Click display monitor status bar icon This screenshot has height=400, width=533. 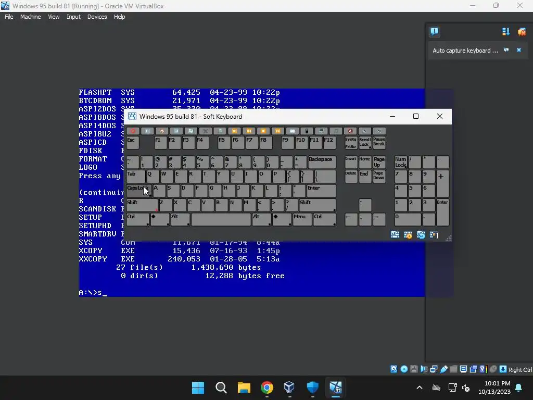coord(463,369)
